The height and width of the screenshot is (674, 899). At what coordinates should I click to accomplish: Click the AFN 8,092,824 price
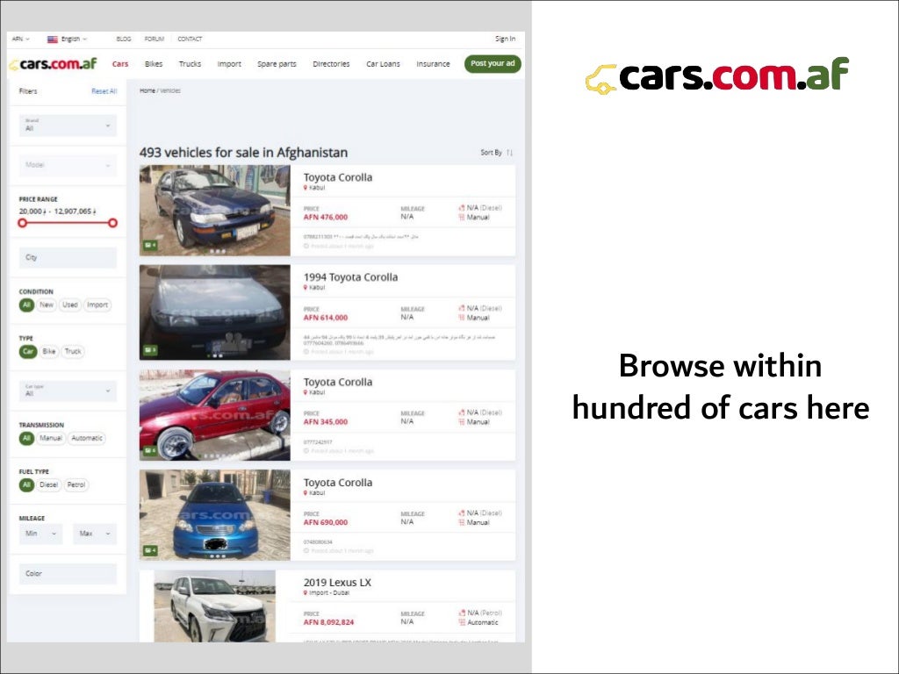coord(328,622)
